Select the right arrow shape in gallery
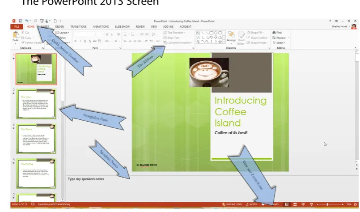Viewport: 360px width, 212px height. pos(211,37)
